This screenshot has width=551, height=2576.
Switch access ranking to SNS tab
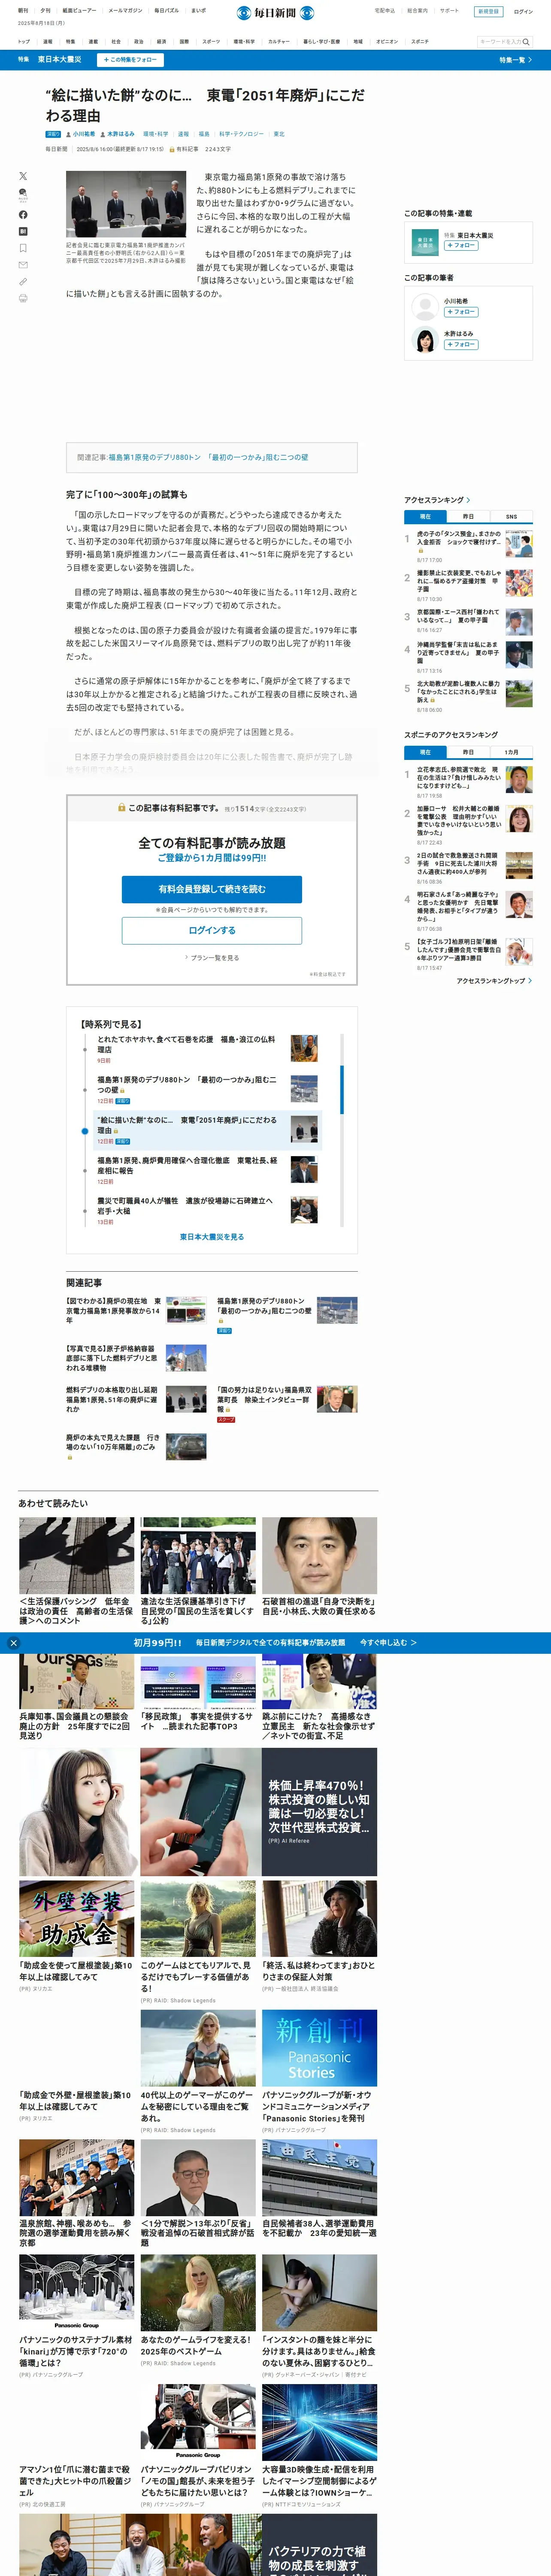click(x=511, y=517)
